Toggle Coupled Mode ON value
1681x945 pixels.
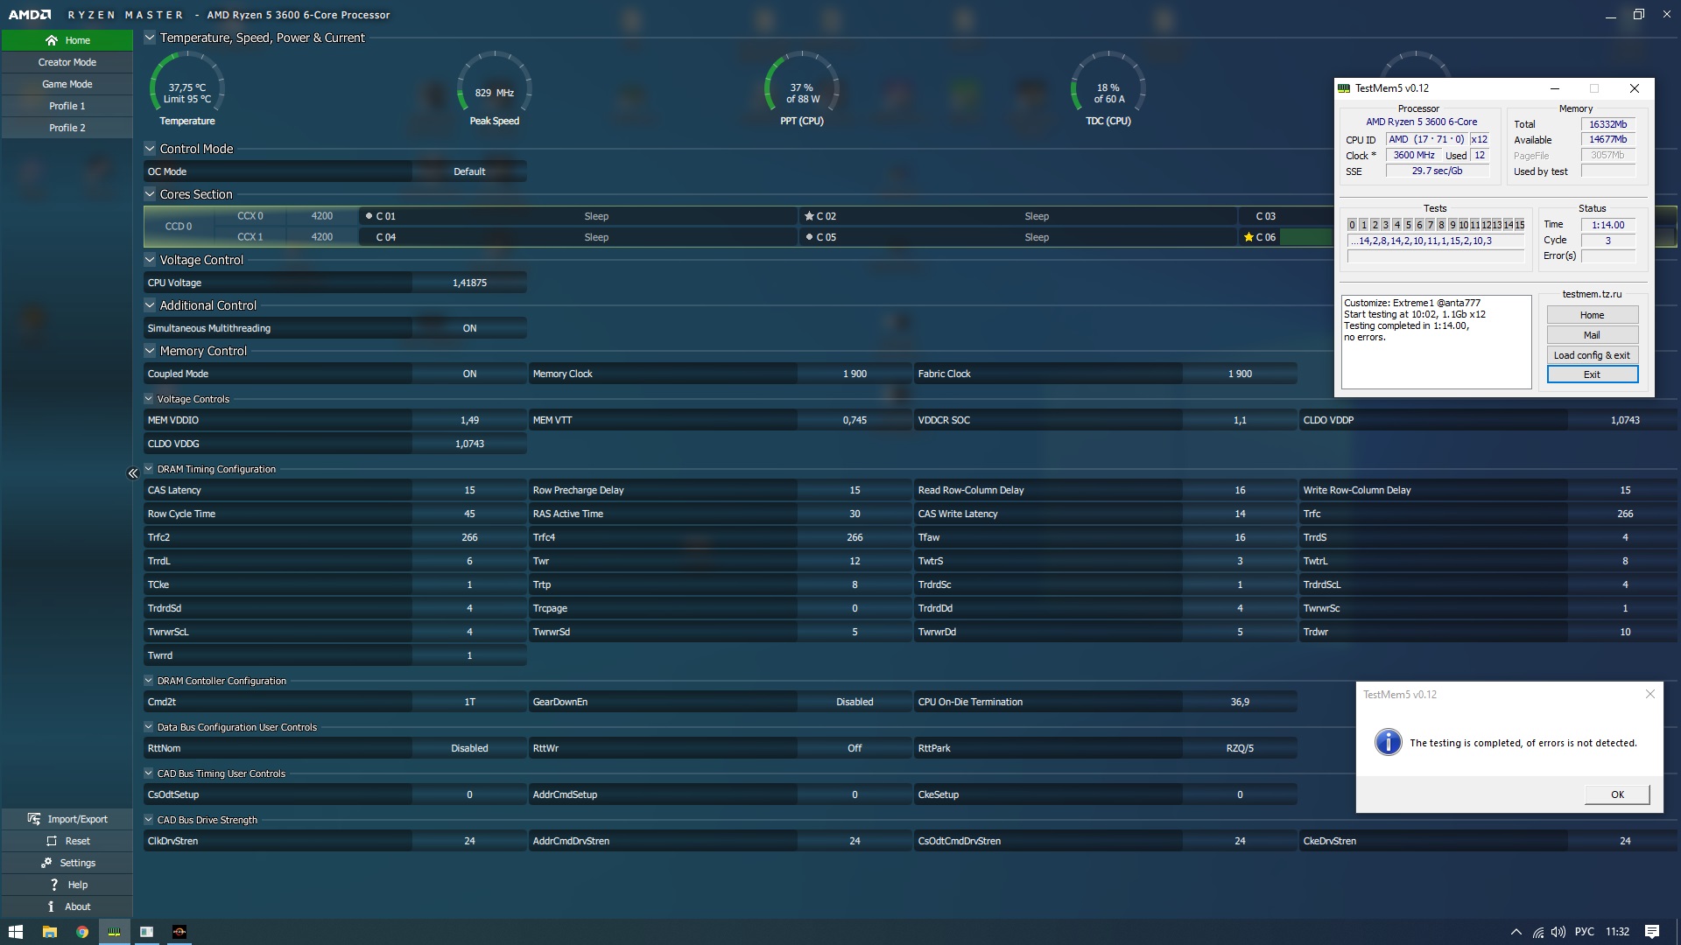click(469, 374)
